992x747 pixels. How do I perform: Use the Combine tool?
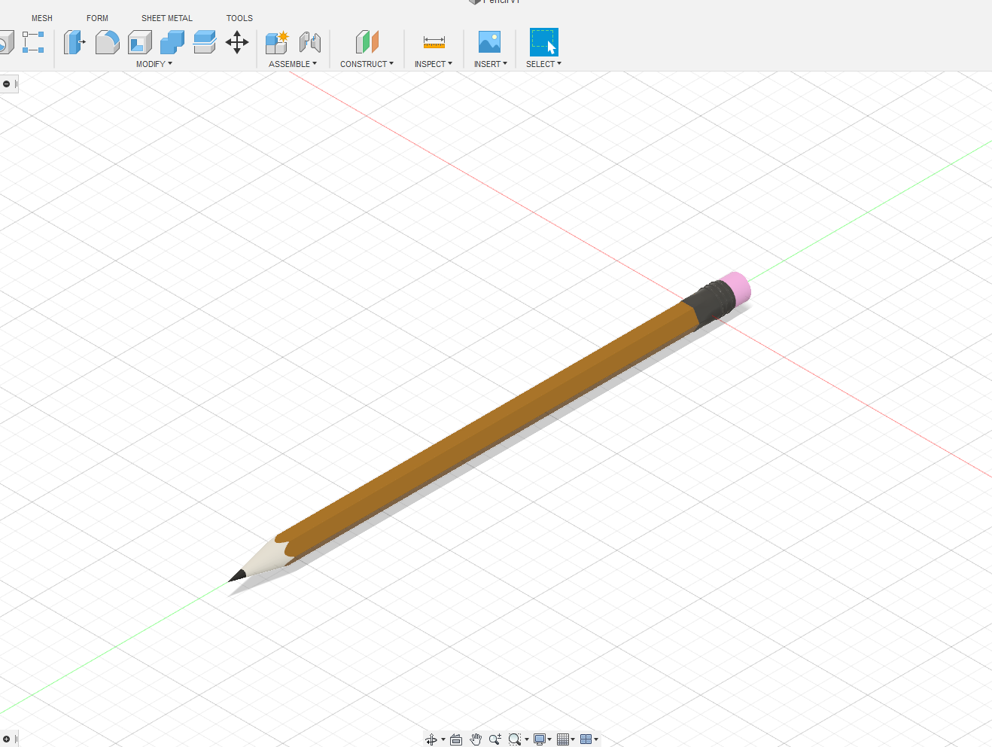pyautogui.click(x=172, y=43)
